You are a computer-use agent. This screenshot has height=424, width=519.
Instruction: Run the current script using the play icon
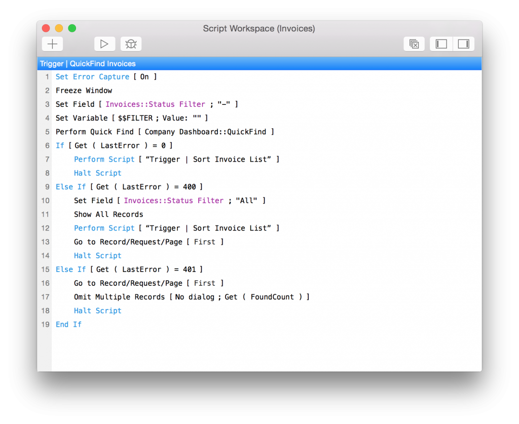[x=104, y=44]
